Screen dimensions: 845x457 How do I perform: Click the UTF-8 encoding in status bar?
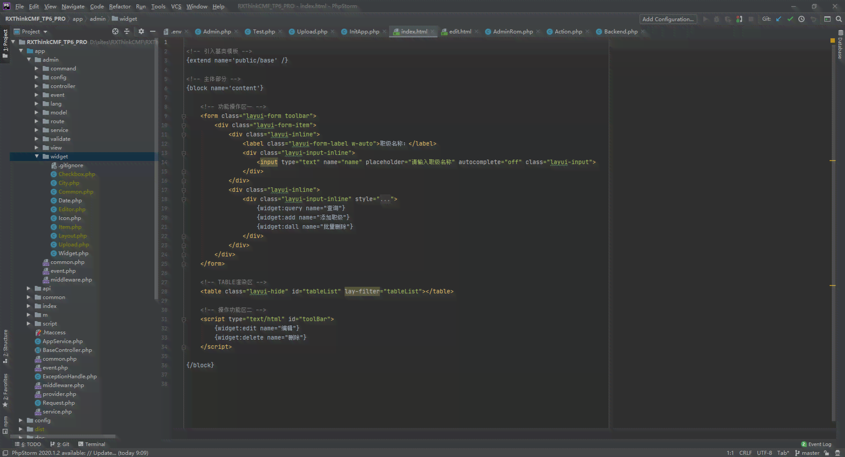764,453
